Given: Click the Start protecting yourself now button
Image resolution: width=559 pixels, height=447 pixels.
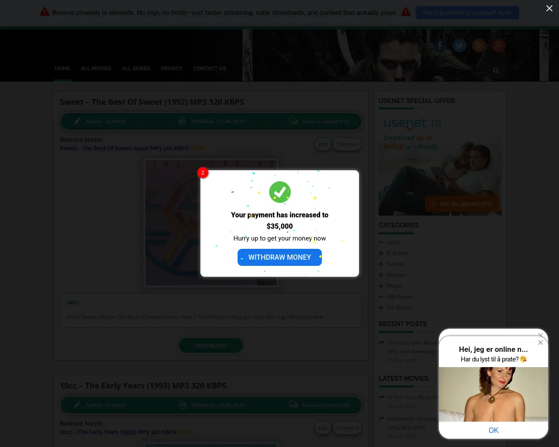Looking at the screenshot, I should click(467, 13).
